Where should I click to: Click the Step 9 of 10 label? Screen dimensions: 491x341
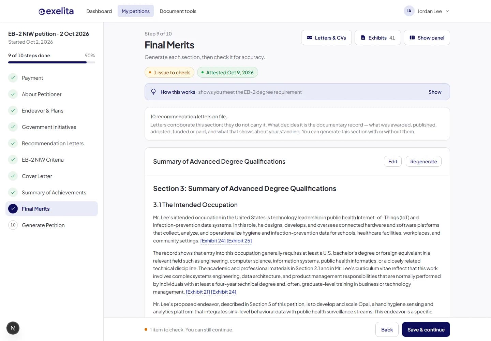(158, 34)
